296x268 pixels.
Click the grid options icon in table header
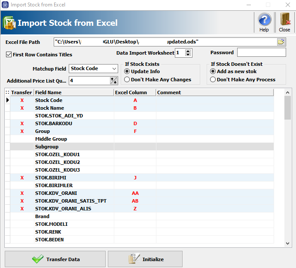click(7, 92)
